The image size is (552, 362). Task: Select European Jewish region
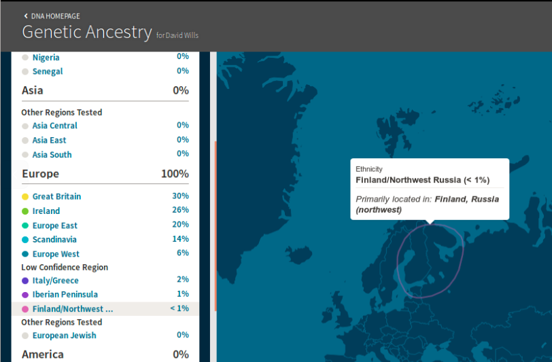tap(64, 336)
